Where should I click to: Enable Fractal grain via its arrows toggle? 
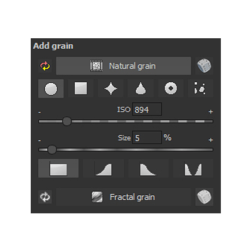coord(45,197)
